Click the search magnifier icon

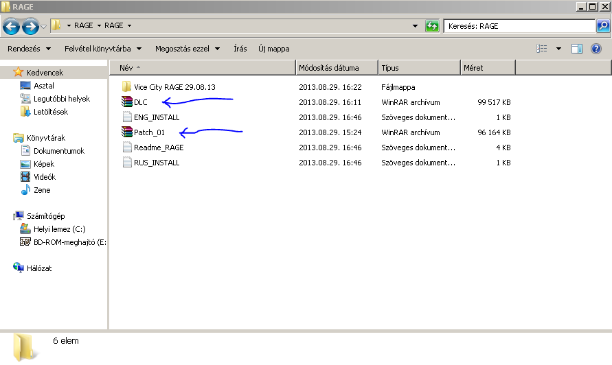point(603,26)
